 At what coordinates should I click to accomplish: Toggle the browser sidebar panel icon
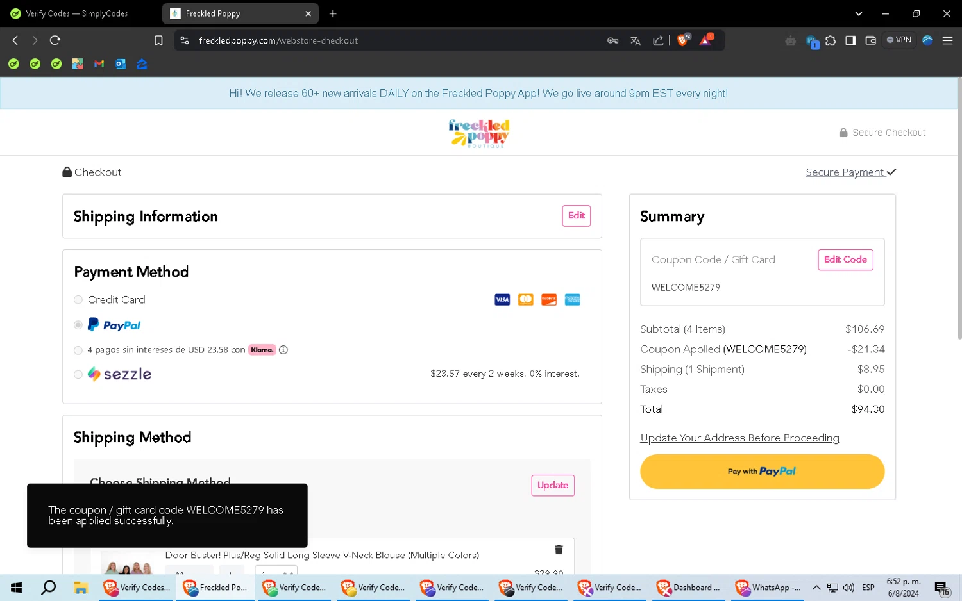(850, 40)
